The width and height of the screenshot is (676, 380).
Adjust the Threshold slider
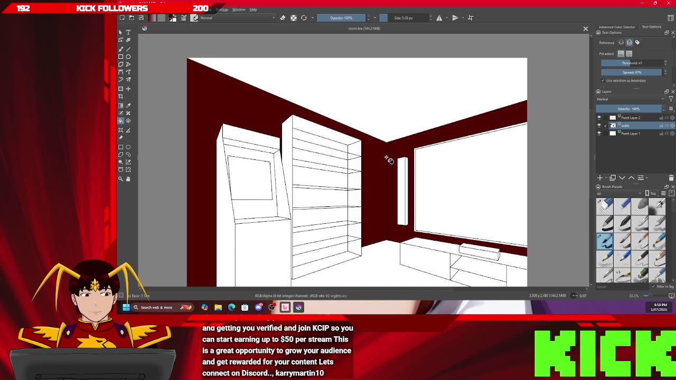pos(632,63)
